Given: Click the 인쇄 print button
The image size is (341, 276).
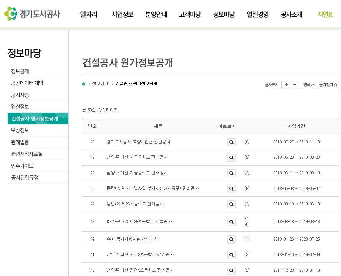Looking at the screenshot, I should (x=309, y=85).
